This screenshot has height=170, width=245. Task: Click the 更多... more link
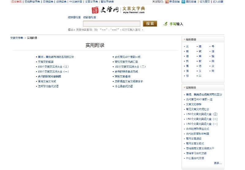(x=218, y=163)
